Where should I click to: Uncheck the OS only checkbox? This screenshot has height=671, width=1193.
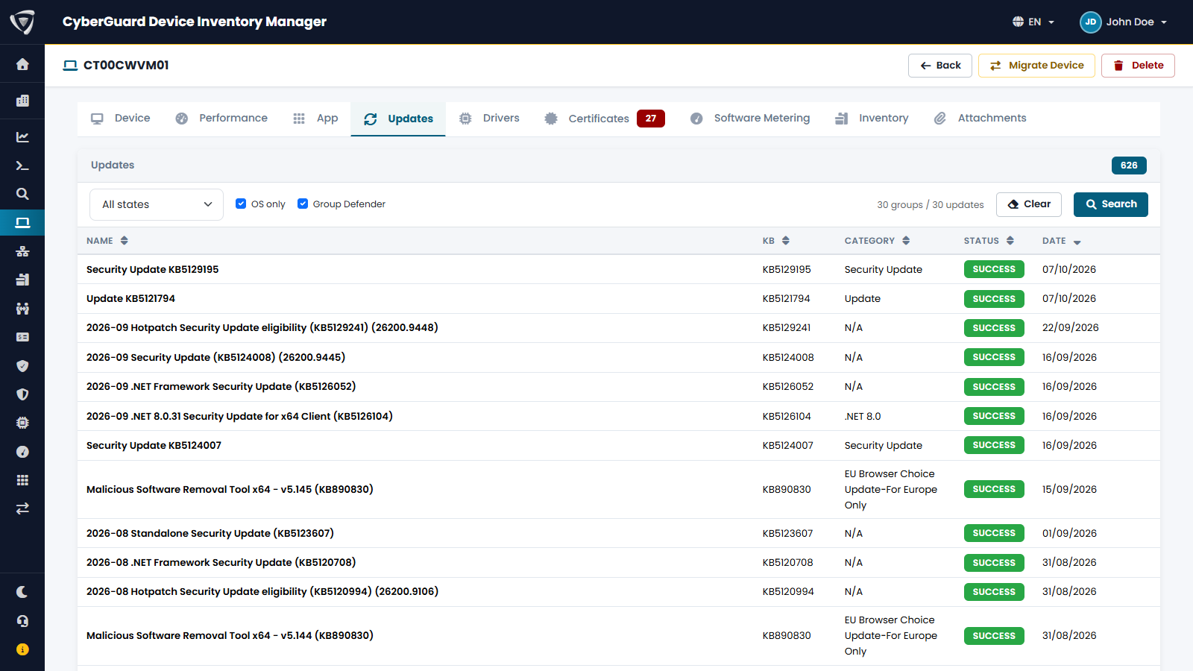[x=241, y=204]
